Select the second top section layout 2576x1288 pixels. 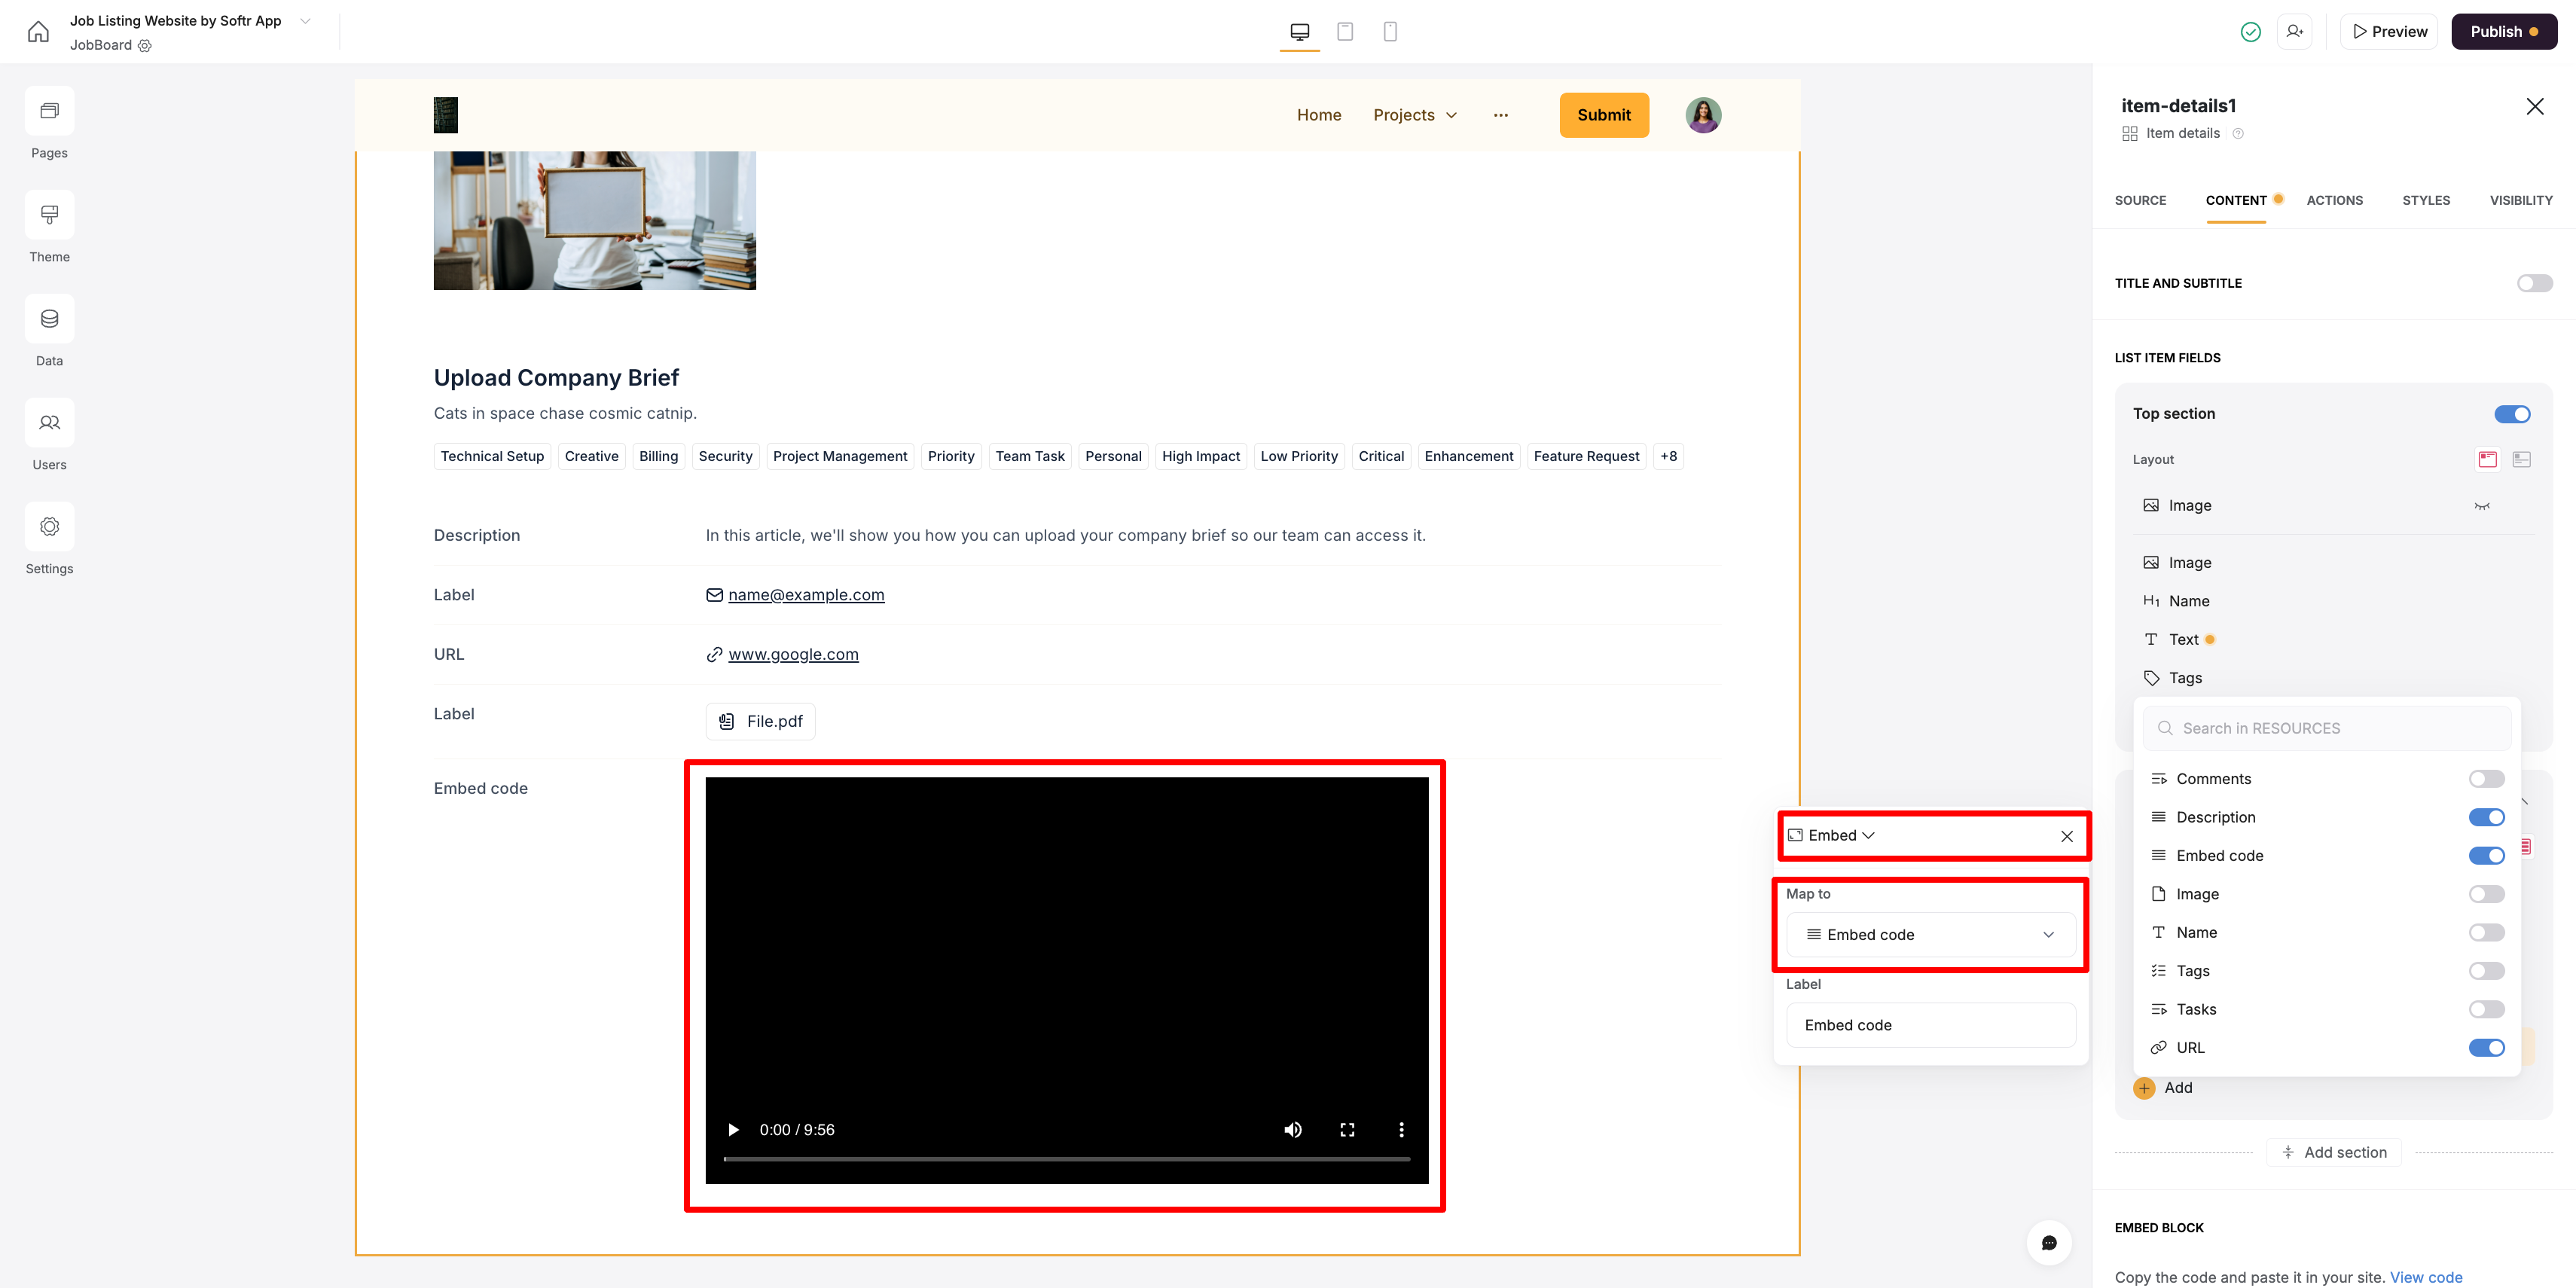(2521, 459)
